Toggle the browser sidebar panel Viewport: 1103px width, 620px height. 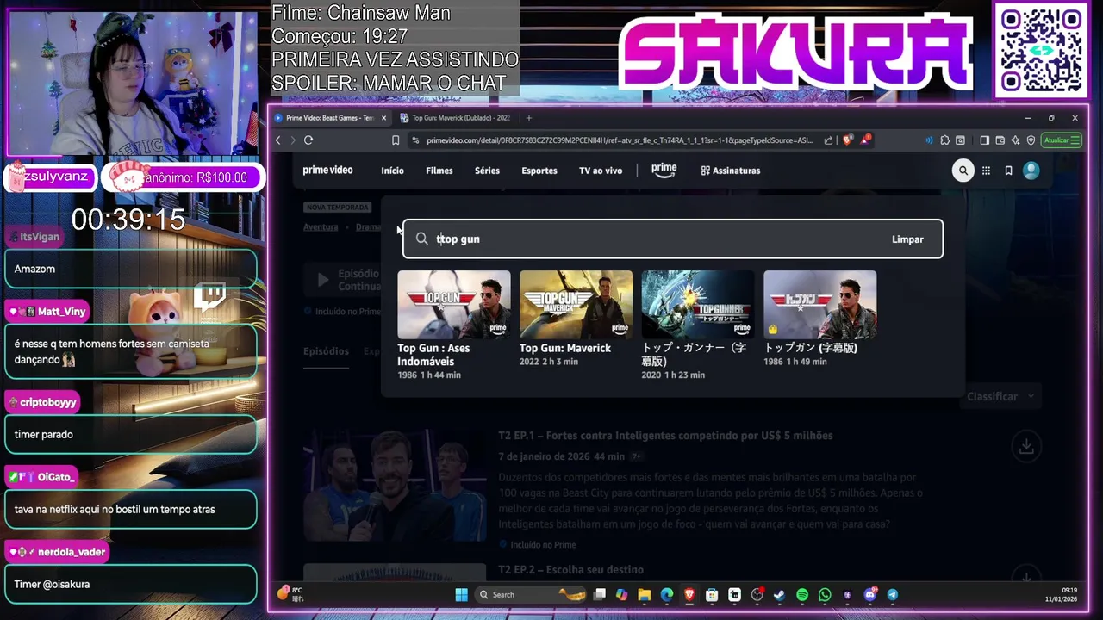pos(984,140)
